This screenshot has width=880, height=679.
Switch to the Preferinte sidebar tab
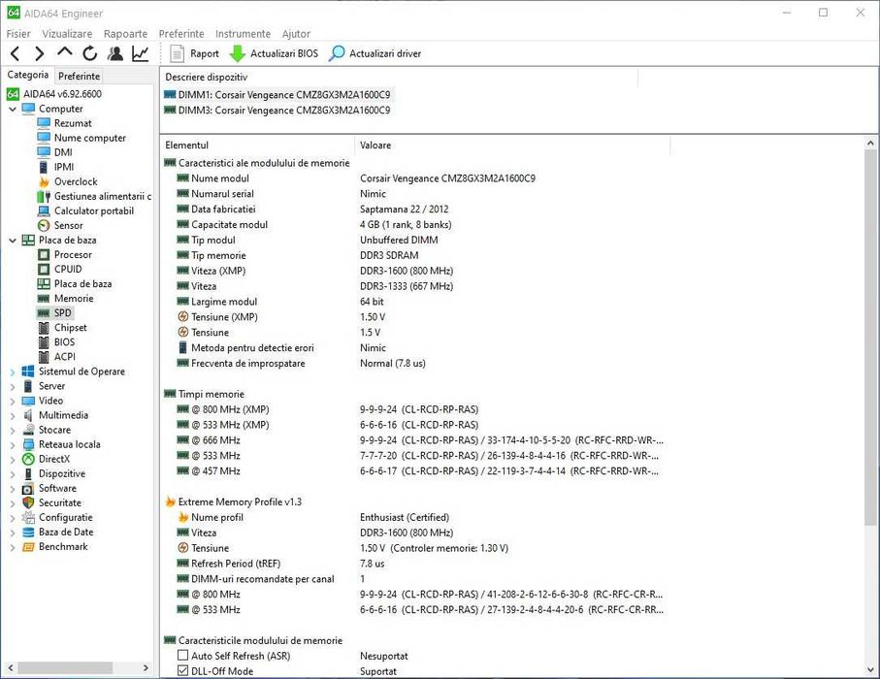pyautogui.click(x=80, y=76)
